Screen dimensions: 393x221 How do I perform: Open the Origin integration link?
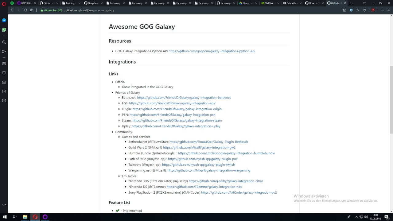(x=177, y=109)
